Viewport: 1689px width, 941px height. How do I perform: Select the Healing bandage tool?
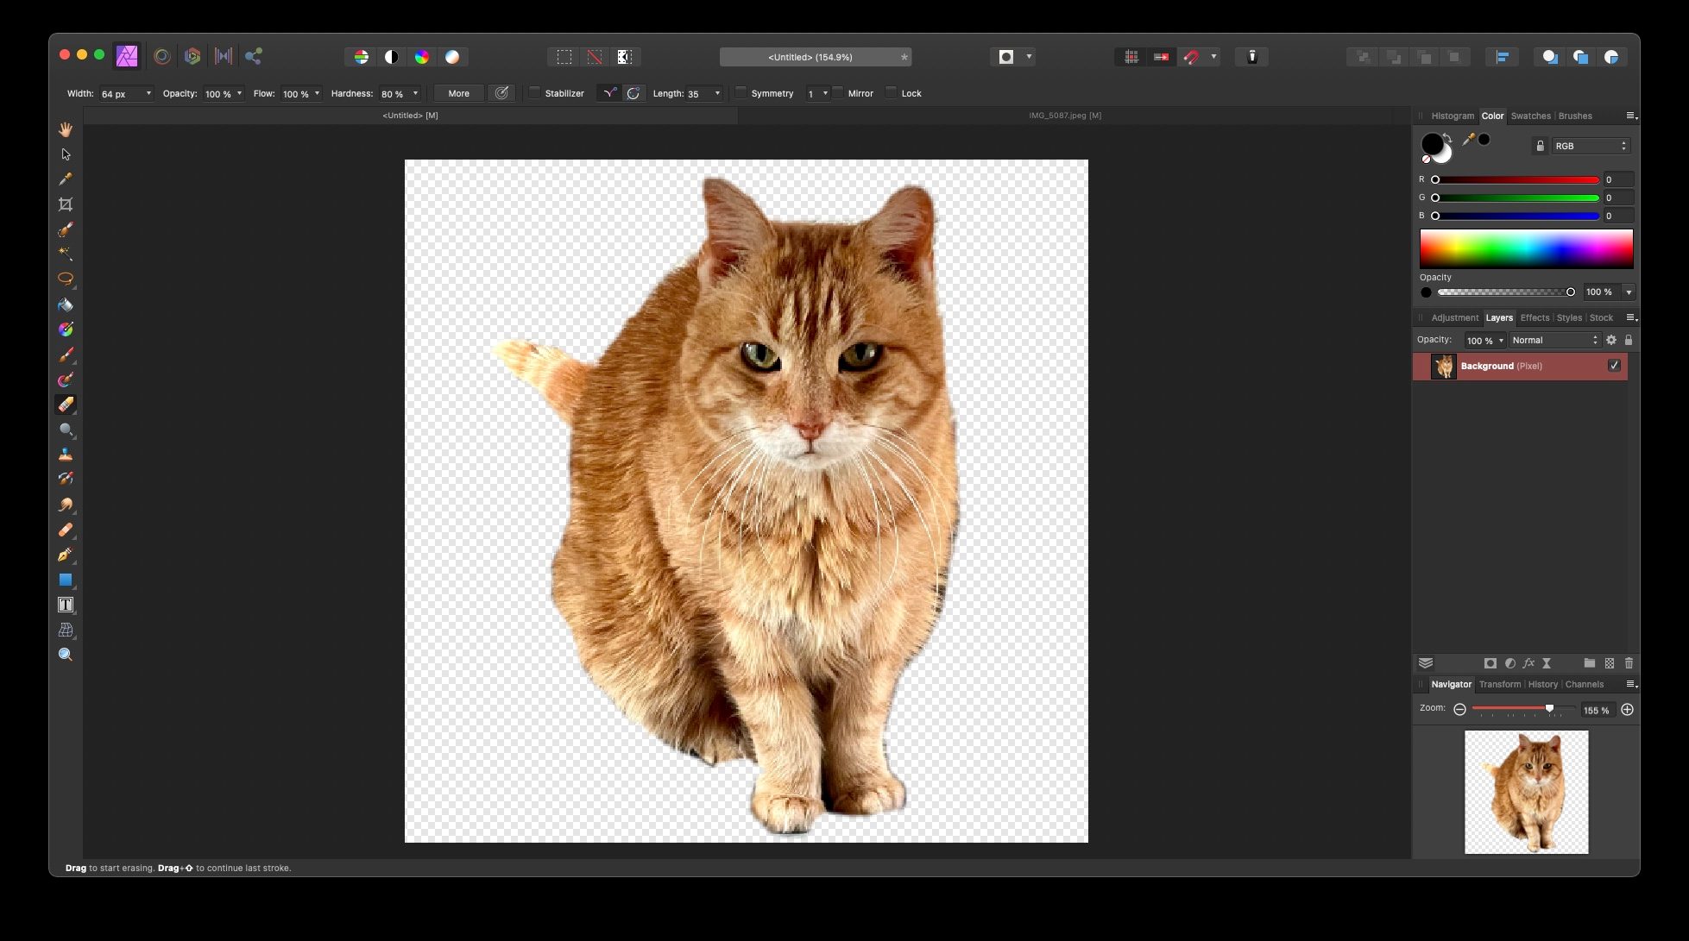(x=66, y=530)
